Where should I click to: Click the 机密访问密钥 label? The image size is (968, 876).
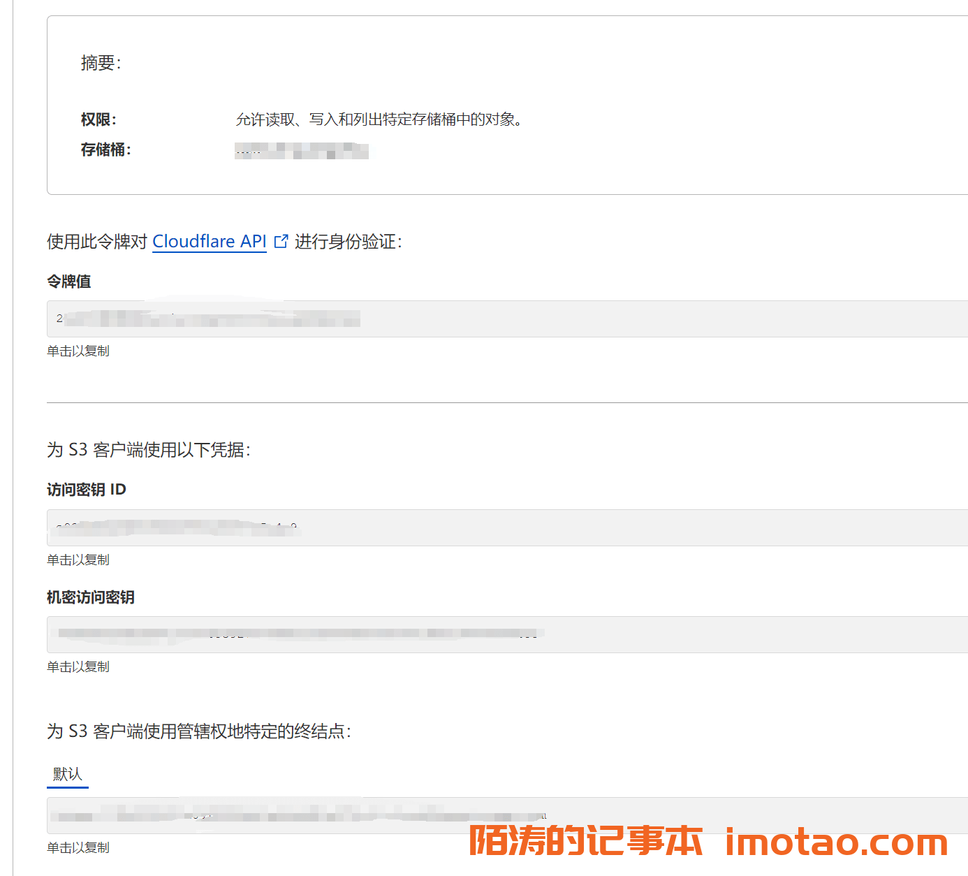pos(91,597)
